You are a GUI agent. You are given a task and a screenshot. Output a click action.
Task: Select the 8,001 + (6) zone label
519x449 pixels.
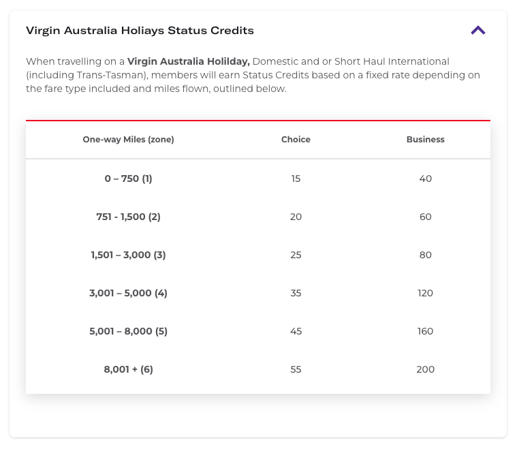point(129,369)
